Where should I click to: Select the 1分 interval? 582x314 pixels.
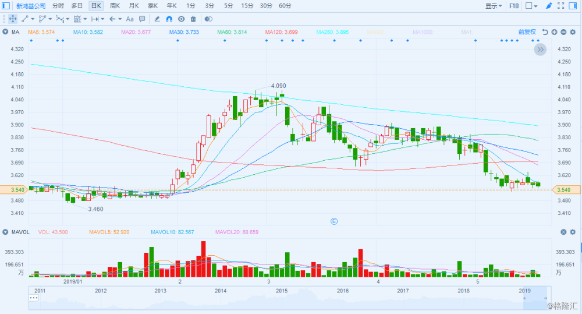(x=191, y=6)
